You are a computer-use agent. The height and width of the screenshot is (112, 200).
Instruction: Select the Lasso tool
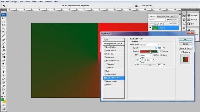[3, 26]
